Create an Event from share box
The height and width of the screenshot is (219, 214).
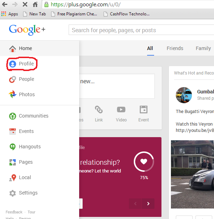[143, 113]
